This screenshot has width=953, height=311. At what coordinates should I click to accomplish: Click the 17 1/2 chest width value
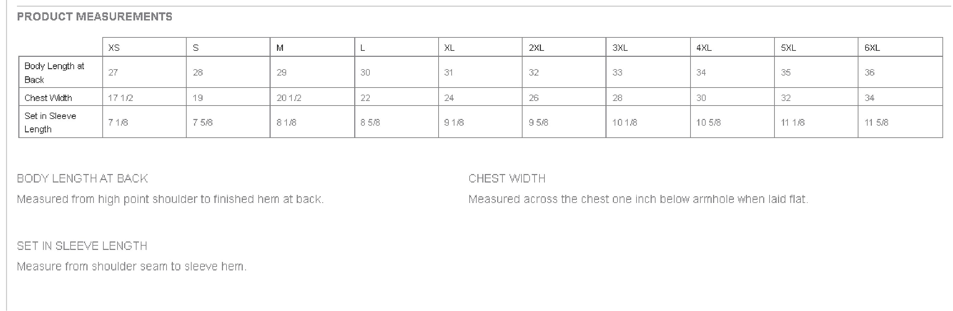[x=121, y=98]
